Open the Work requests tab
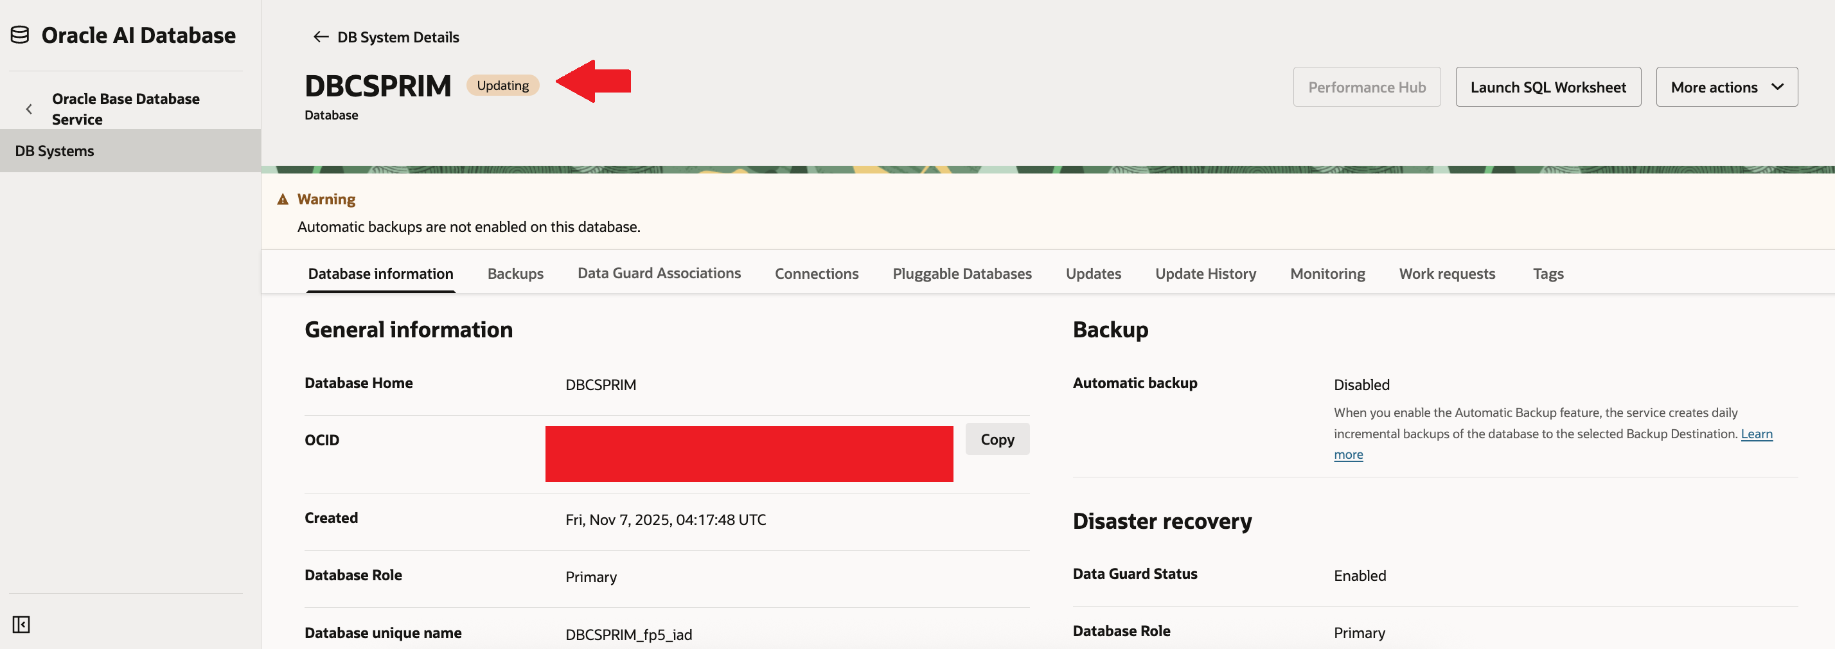The height and width of the screenshot is (649, 1835). coord(1447,274)
